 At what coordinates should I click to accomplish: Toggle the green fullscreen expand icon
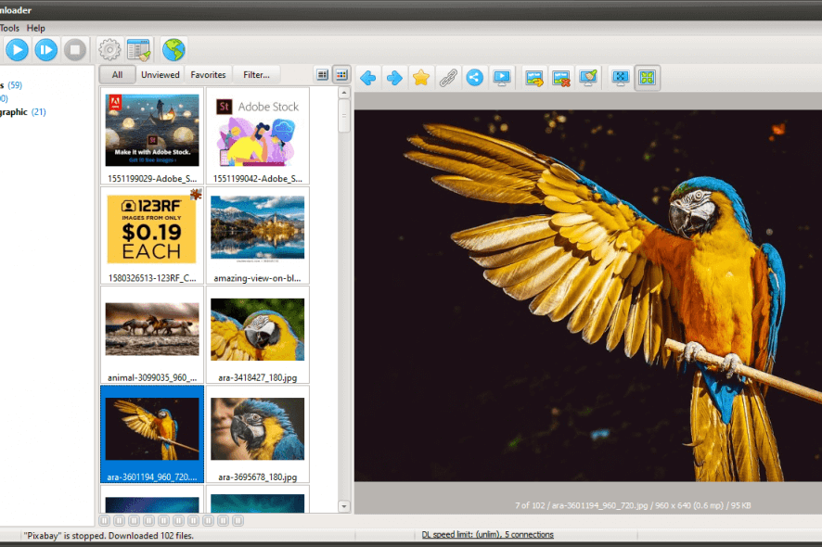pyautogui.click(x=648, y=78)
